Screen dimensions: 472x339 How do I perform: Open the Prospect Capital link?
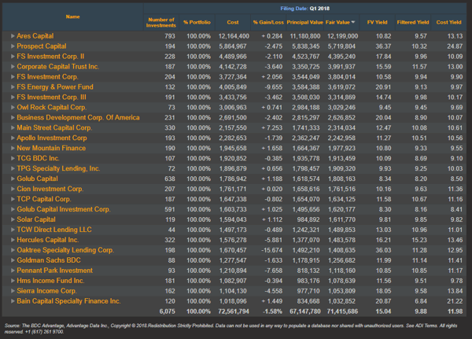[x=42, y=46]
